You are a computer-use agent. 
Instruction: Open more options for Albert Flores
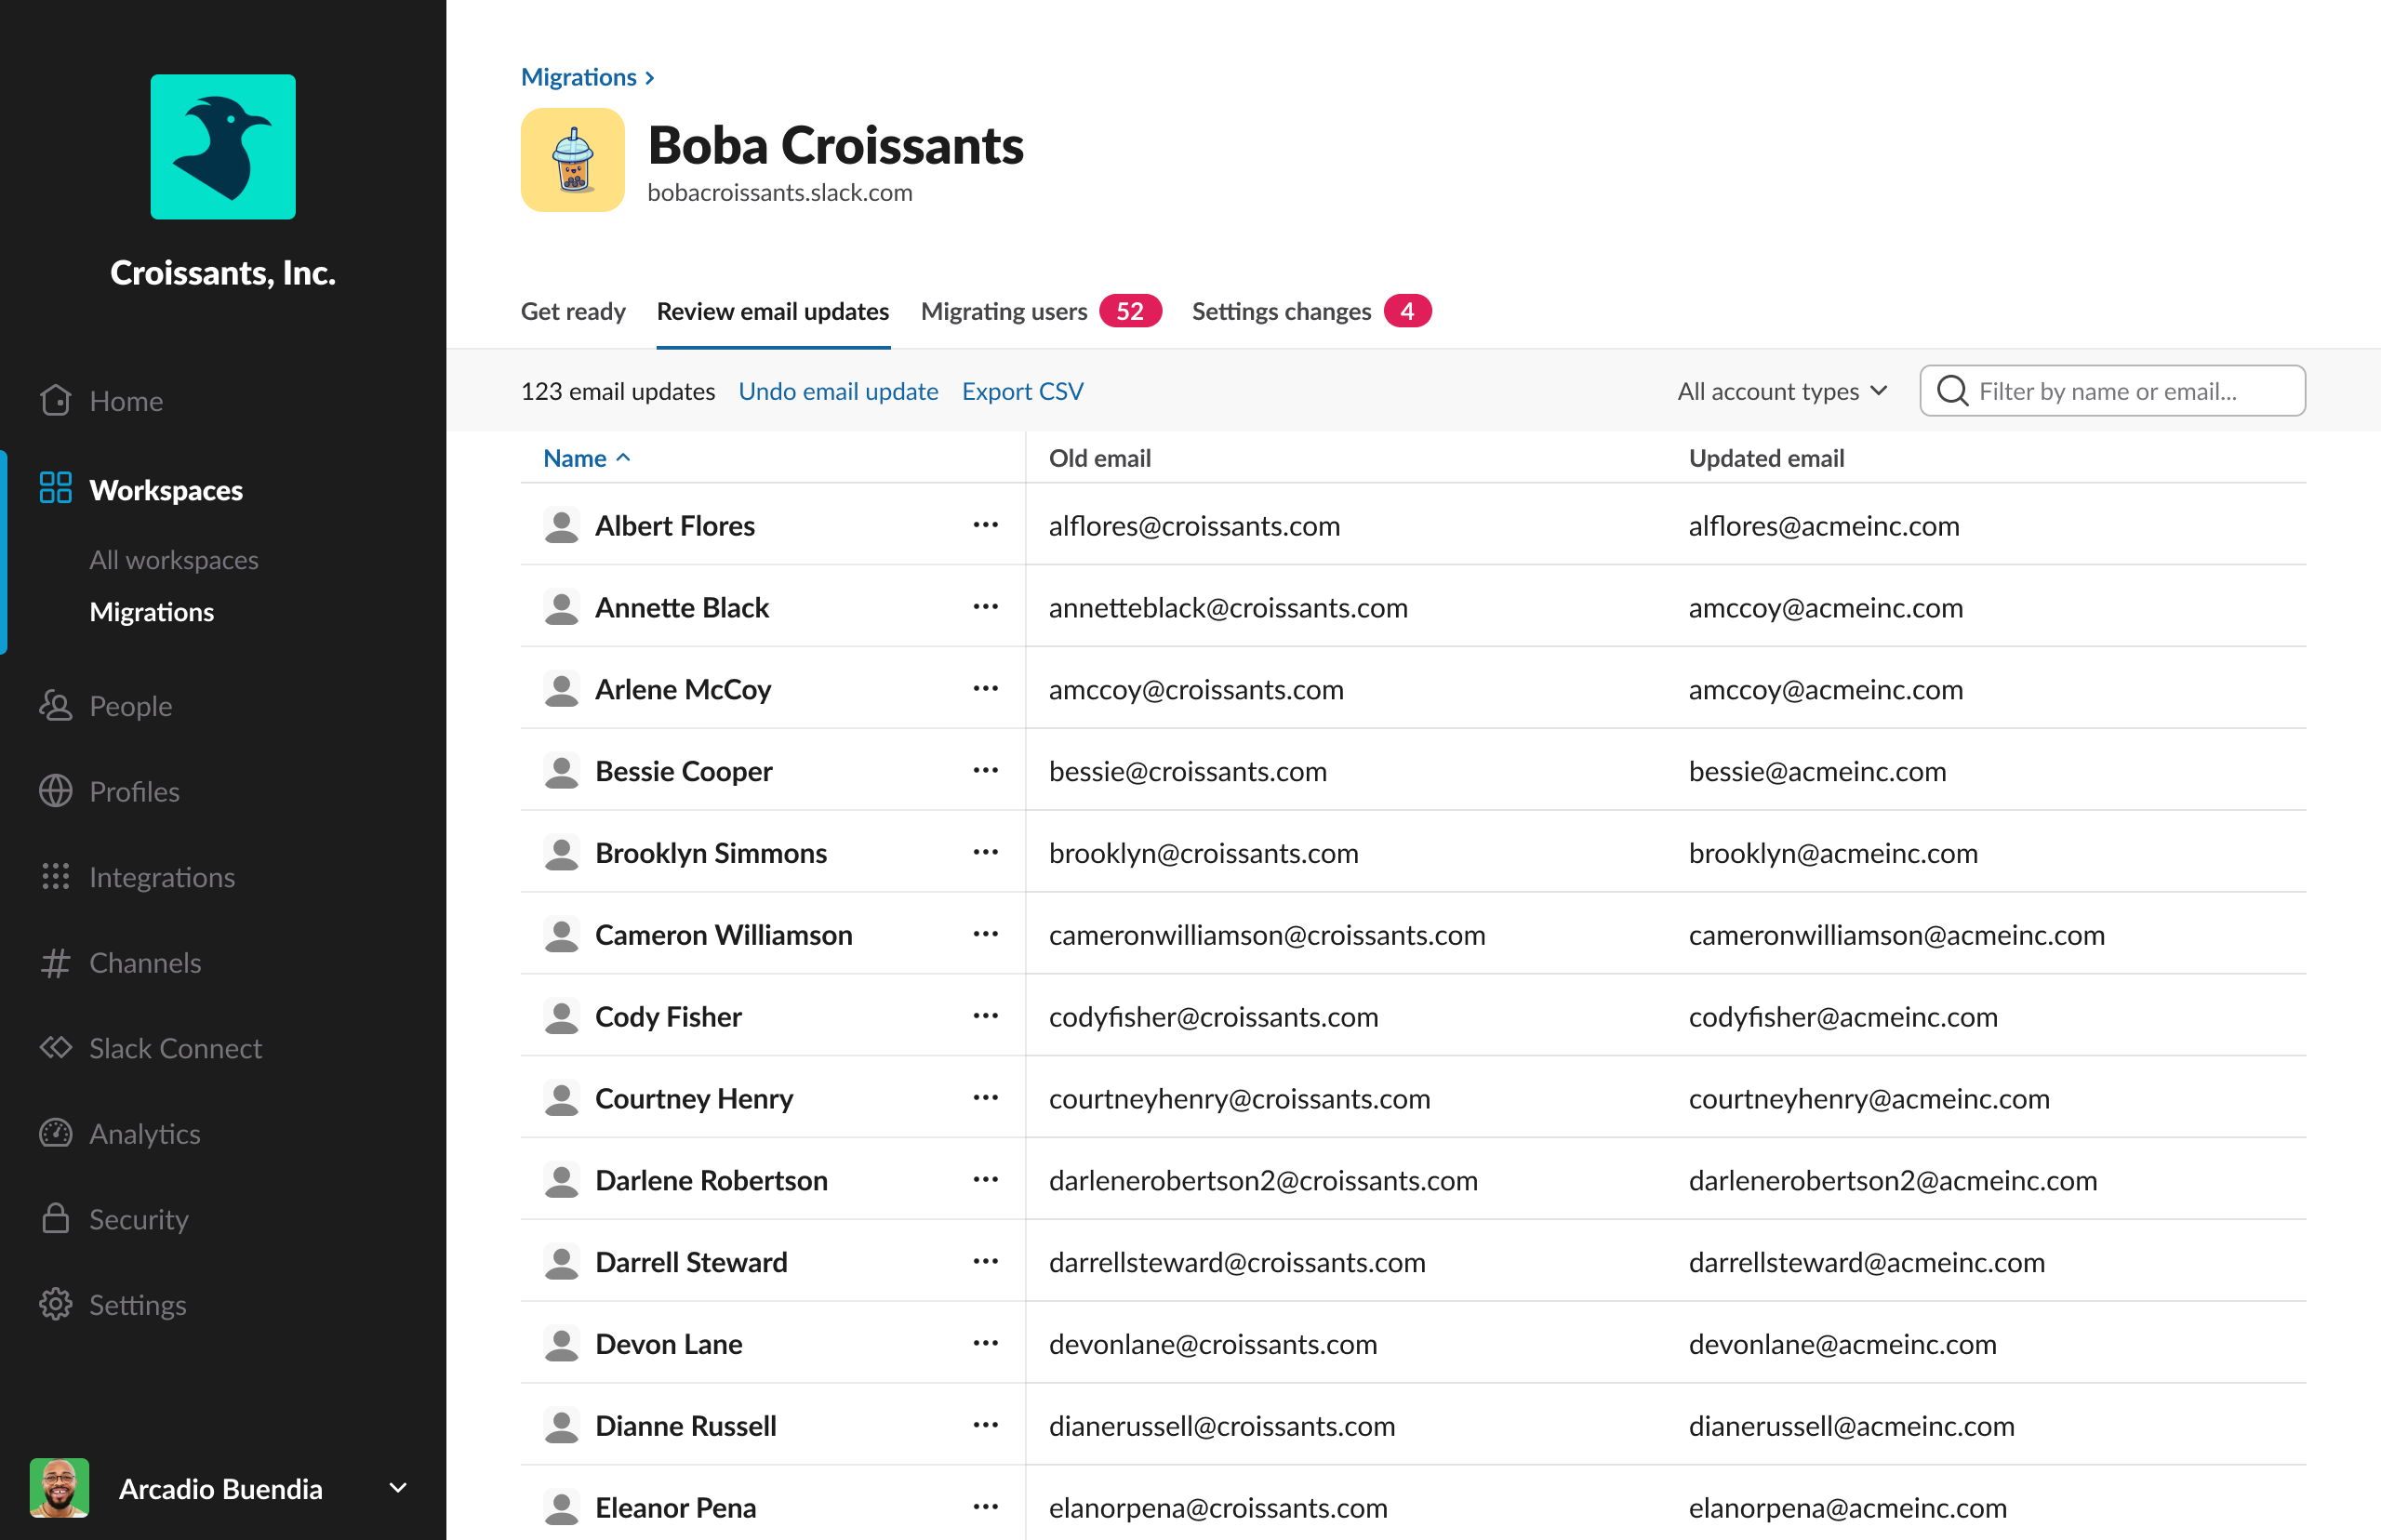tap(986, 525)
